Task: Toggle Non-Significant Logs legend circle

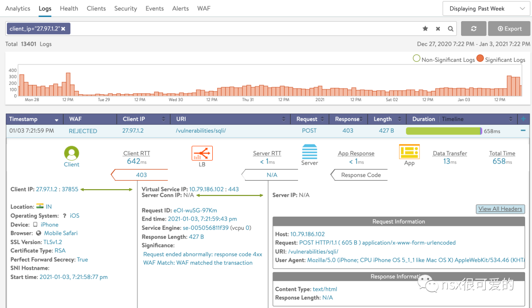Action: 416,58
